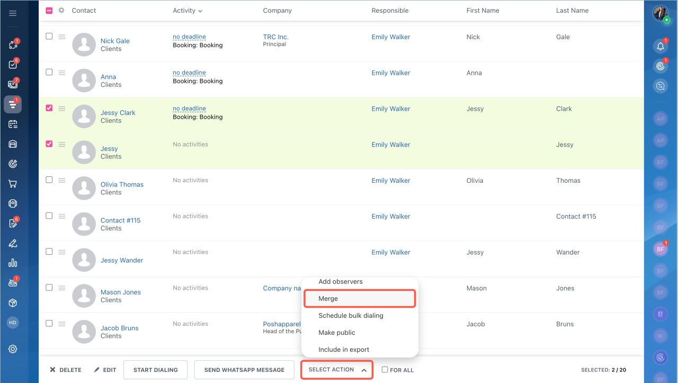This screenshot has height=383, width=678.
Task: Click the grid settings gear beside the Contact header
Action: (61, 11)
